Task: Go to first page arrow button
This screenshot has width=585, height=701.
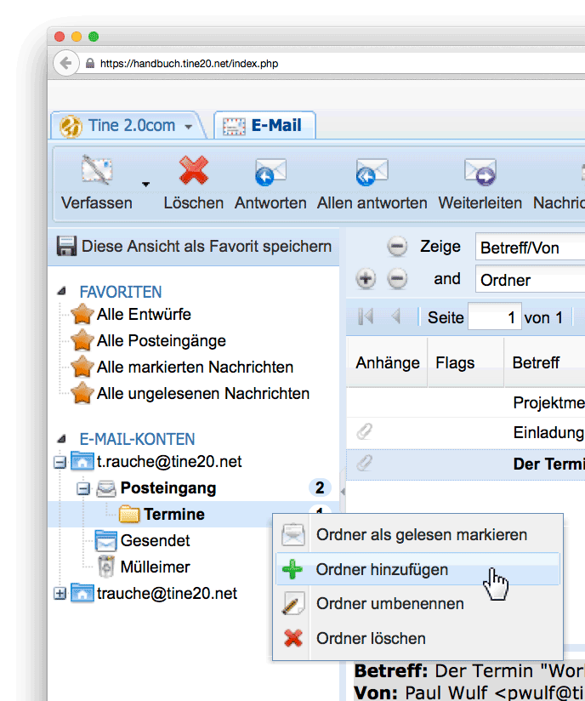Action: 366,317
